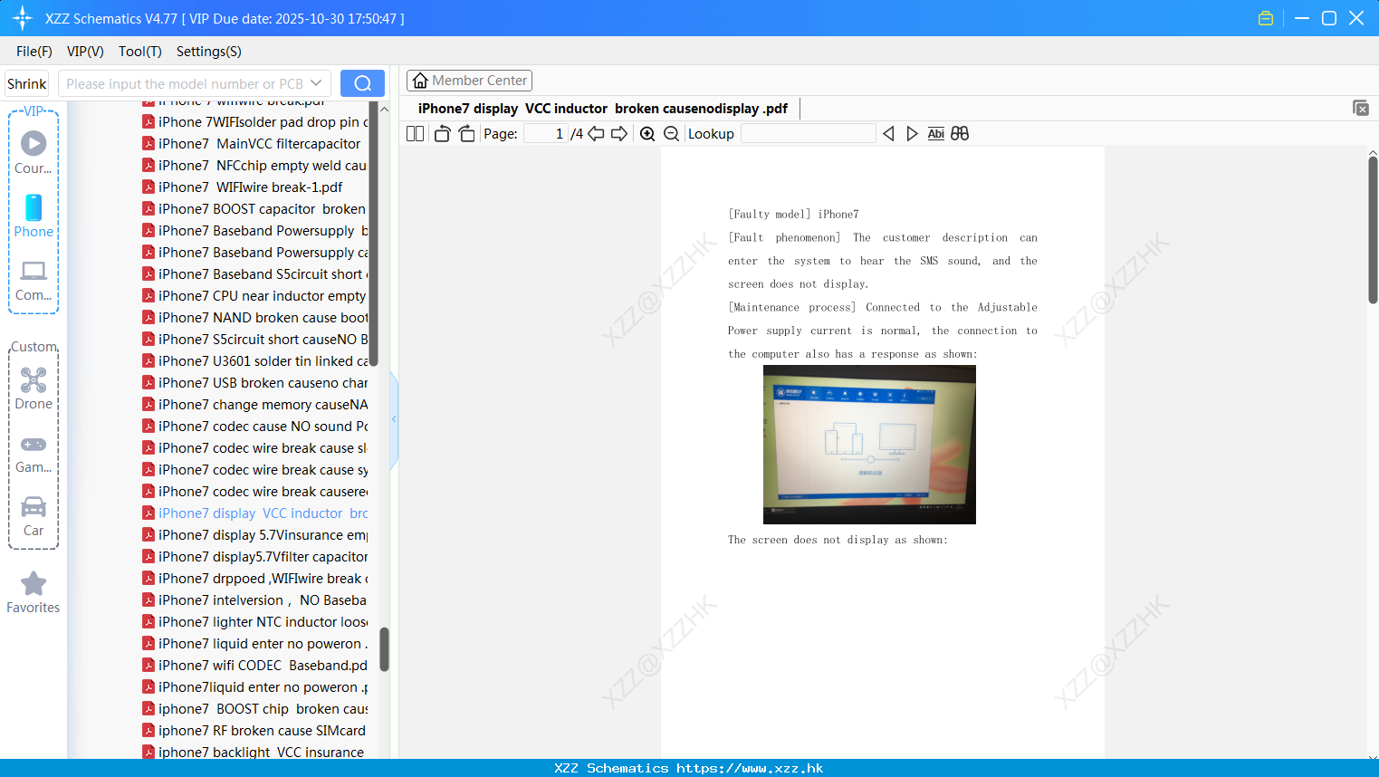Click the yellow toolbox icon in title bar
This screenshot has height=777, width=1379.
pyautogui.click(x=1266, y=18)
